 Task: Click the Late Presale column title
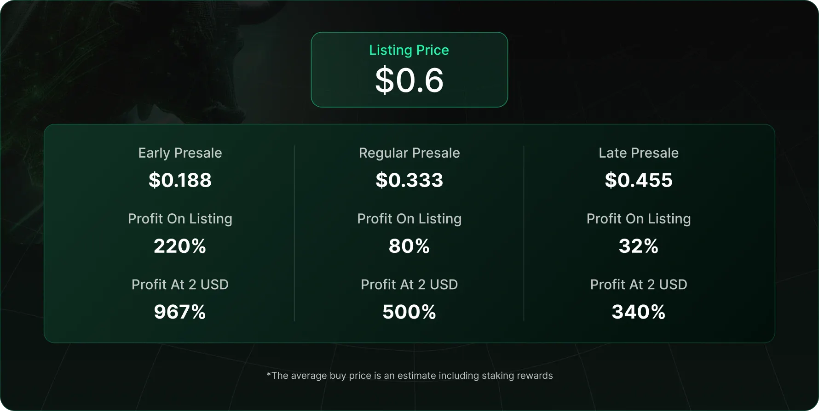638,153
